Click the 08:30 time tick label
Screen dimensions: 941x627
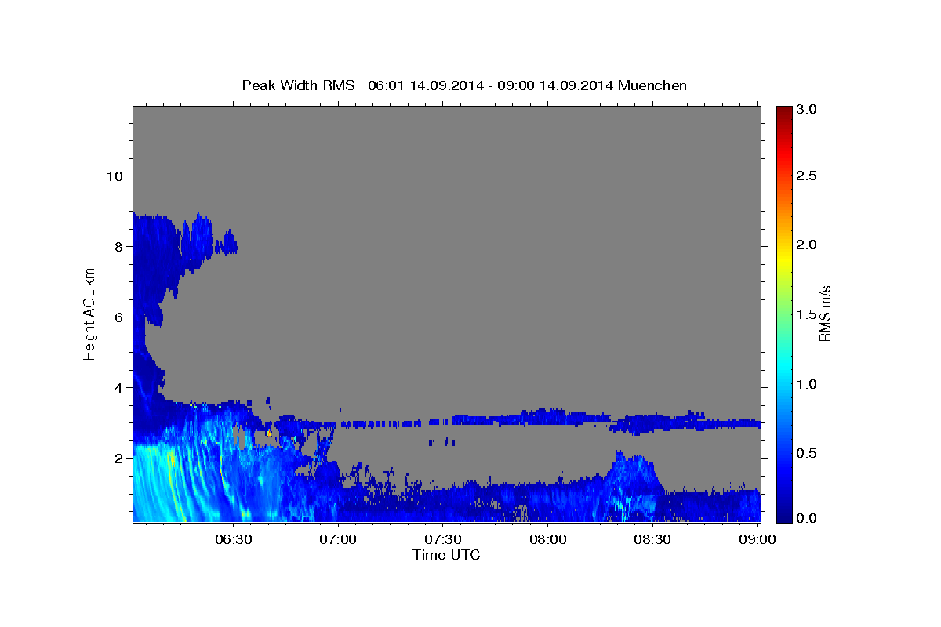coord(652,539)
